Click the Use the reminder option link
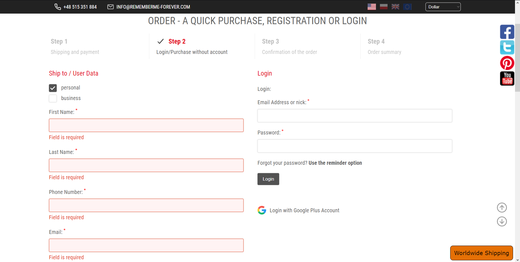The width and height of the screenshot is (520, 262). (335, 163)
